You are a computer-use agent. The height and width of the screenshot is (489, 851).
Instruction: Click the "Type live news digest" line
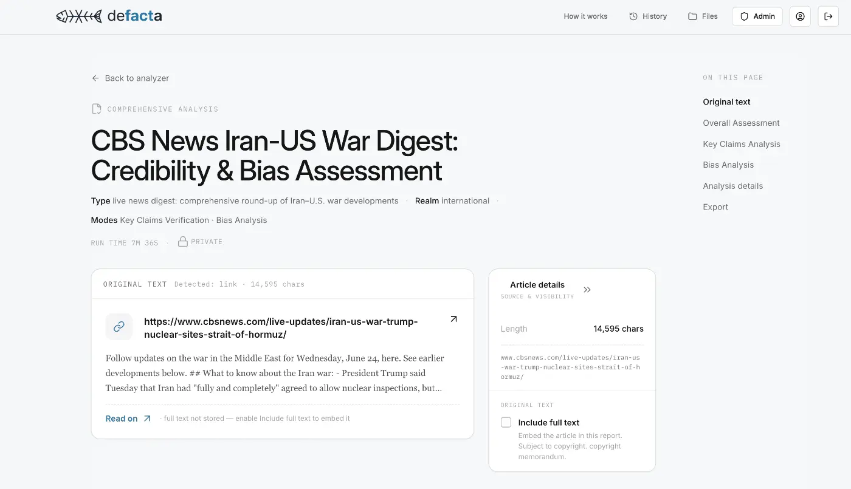point(245,201)
